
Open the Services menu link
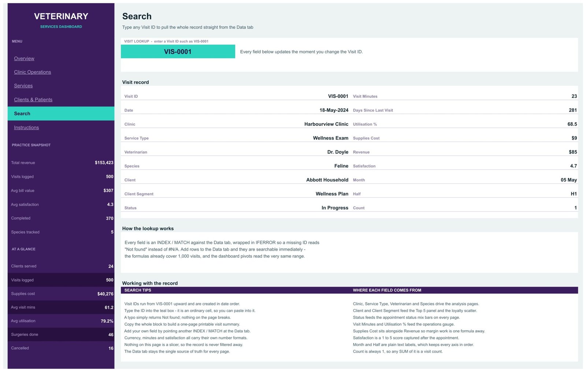[x=23, y=86]
